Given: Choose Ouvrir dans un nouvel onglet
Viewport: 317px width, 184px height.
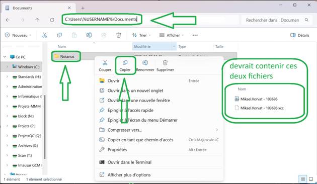Looking at the screenshot, I should click(x=160, y=90).
